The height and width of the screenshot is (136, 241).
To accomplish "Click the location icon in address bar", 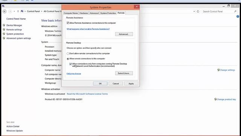I will pos(22,11).
